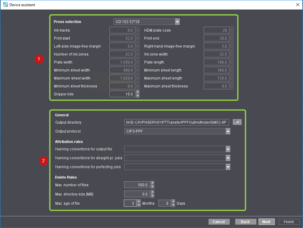Increase Max. age Months spinner
The height and width of the screenshot is (228, 303).
coord(139,201)
